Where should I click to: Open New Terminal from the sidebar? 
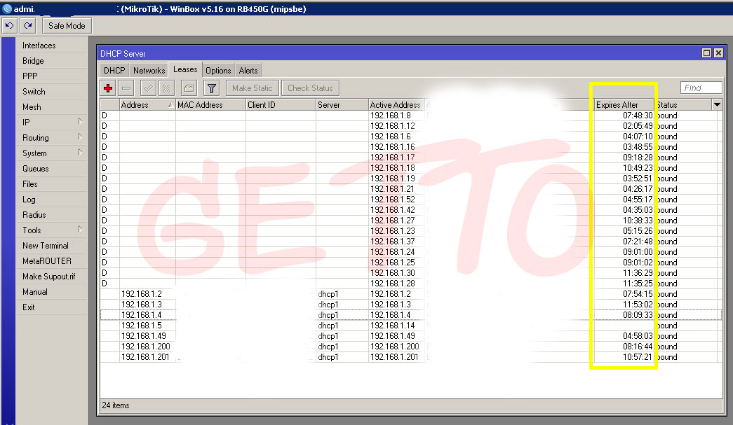(x=46, y=246)
